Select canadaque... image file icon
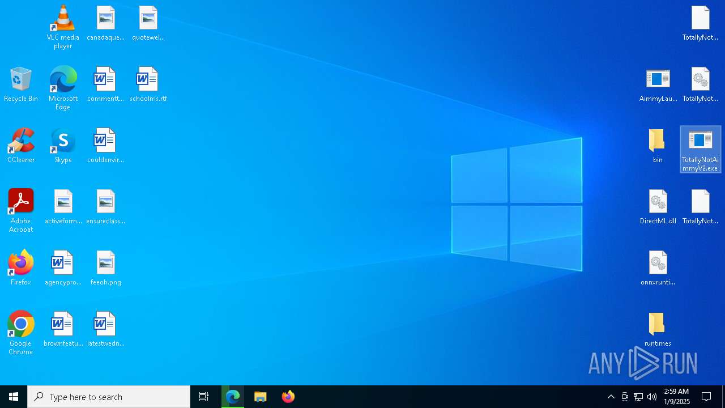The image size is (725, 408). click(x=105, y=23)
